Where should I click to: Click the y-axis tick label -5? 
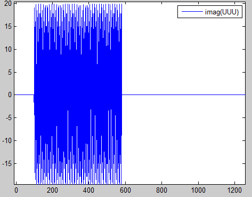8,117
